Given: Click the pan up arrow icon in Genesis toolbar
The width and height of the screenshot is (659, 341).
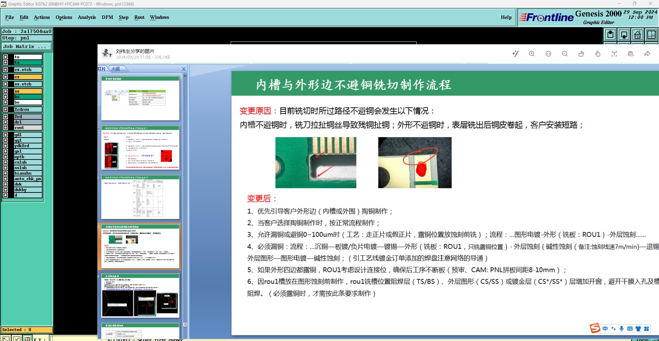Looking at the screenshot, I should [x=610, y=35].
